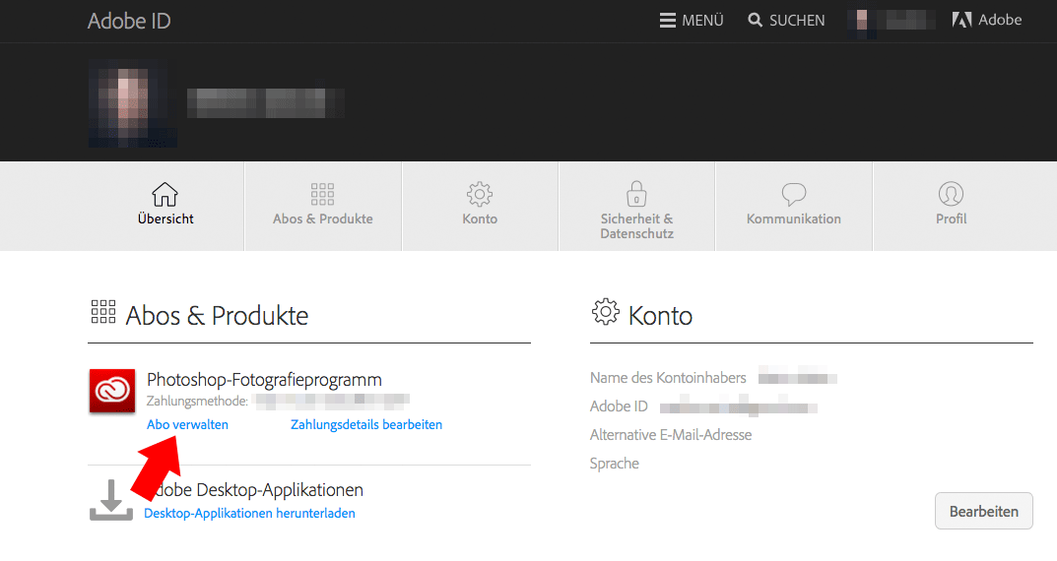Viewport: 1057px width, 561px height.
Task: Click the small user avatar in header
Action: coord(862,21)
